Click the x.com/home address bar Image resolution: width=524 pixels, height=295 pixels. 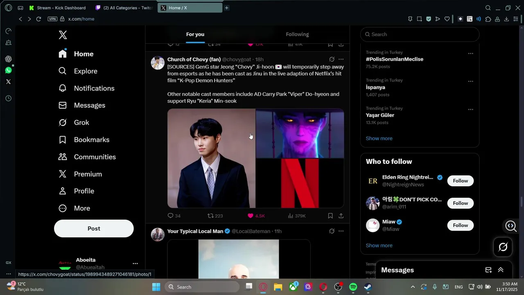click(81, 19)
